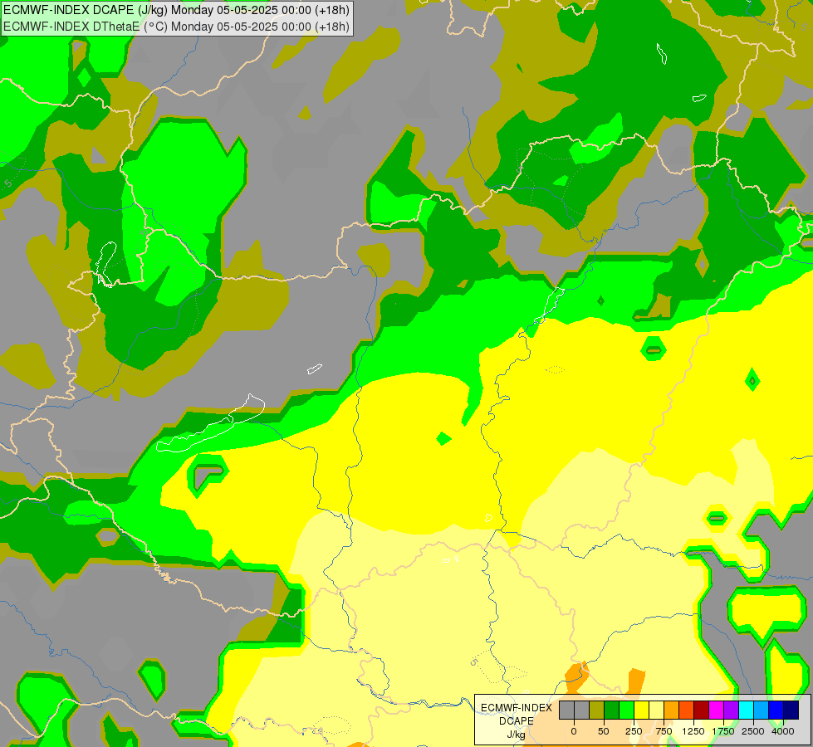
Task: Click the 'J/kg' unit label in legend
Action: [516, 735]
